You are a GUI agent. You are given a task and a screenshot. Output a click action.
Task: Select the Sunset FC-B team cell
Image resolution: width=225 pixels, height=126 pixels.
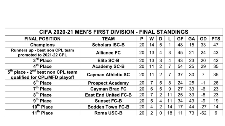pyautogui.click(x=108, y=101)
